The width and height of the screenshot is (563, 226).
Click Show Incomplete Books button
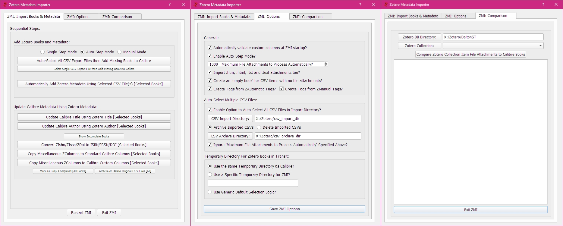click(94, 137)
